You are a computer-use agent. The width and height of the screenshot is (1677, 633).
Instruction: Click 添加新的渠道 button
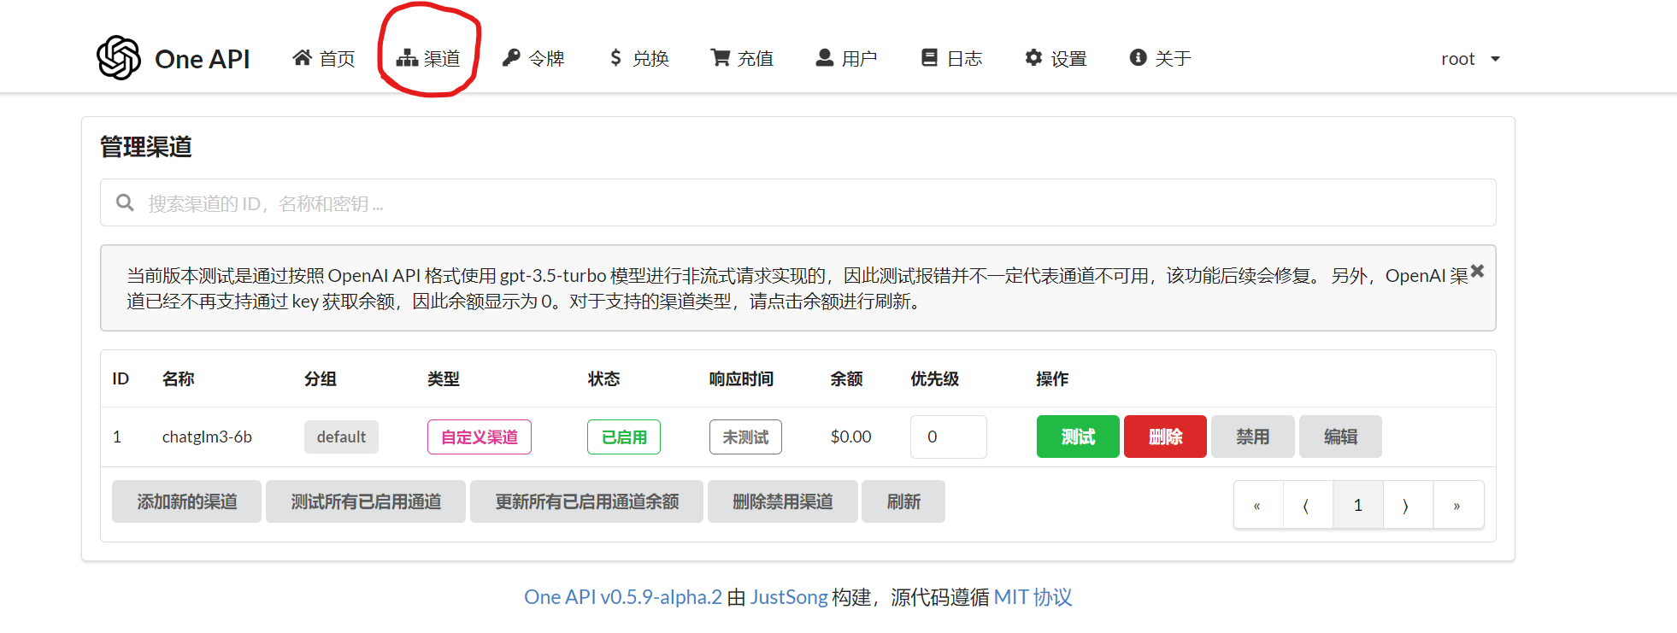pyautogui.click(x=186, y=501)
